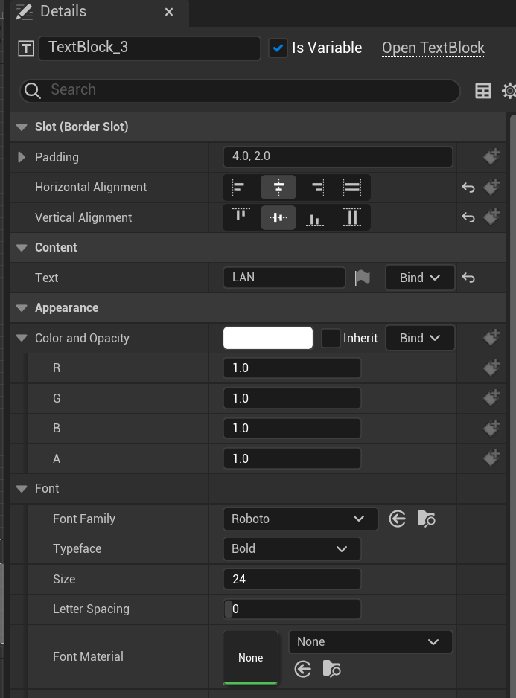This screenshot has width=516, height=698.
Task: Select horizontal align left icon
Action: [x=239, y=188]
